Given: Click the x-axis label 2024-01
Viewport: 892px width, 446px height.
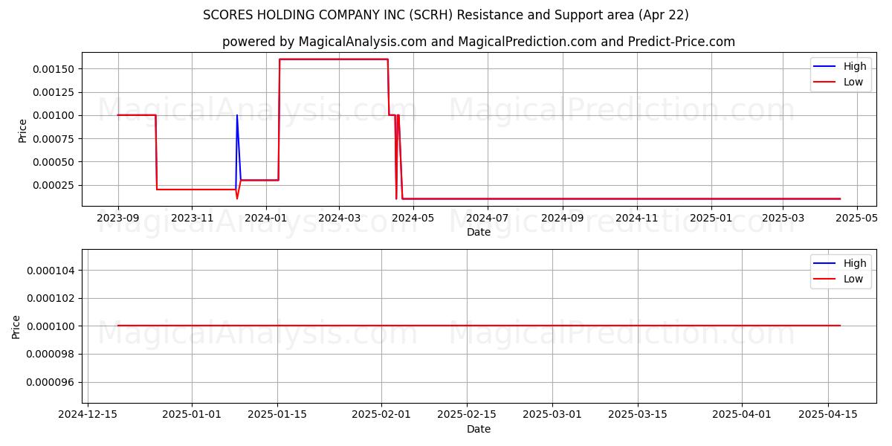Looking at the screenshot, I should pyautogui.click(x=265, y=218).
